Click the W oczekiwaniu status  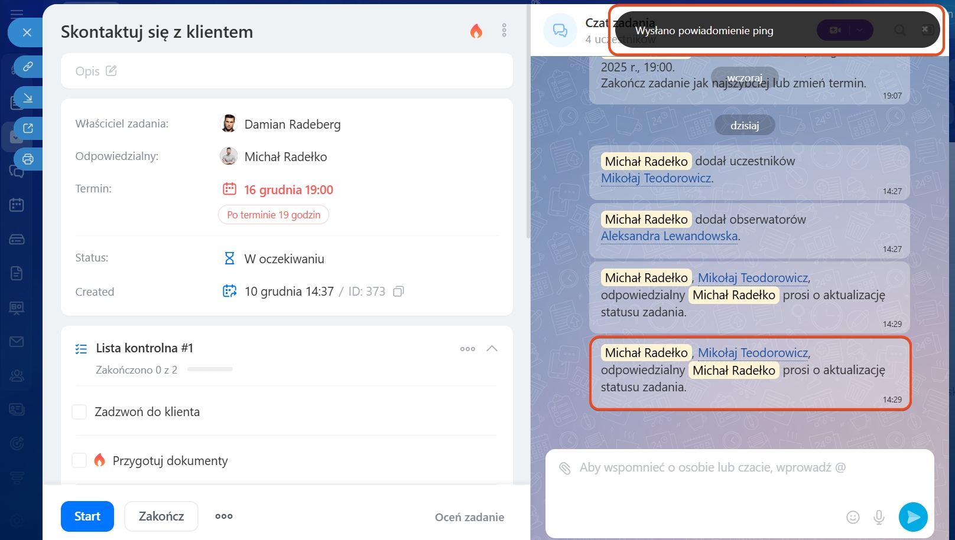coord(284,258)
